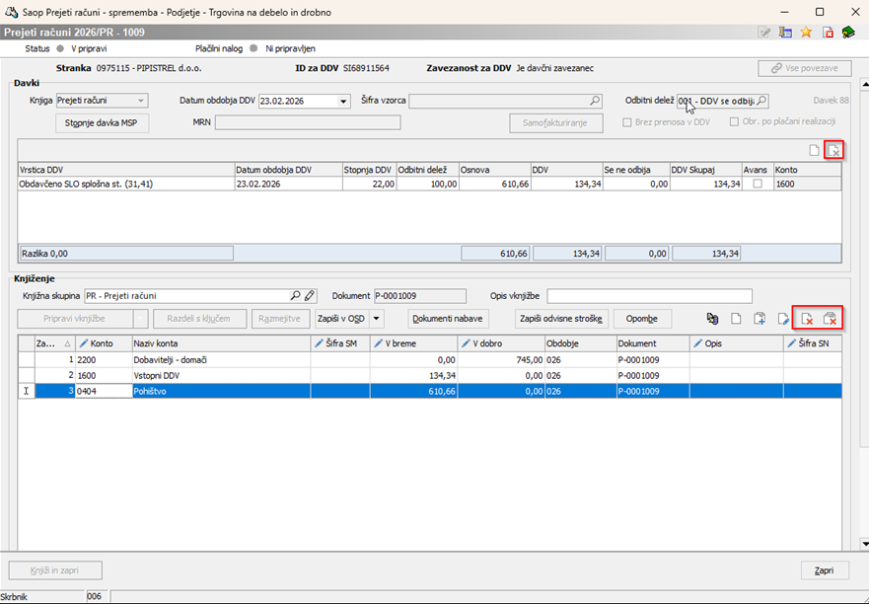
Task: Click the new tax row blank page icon
Action: pos(814,150)
